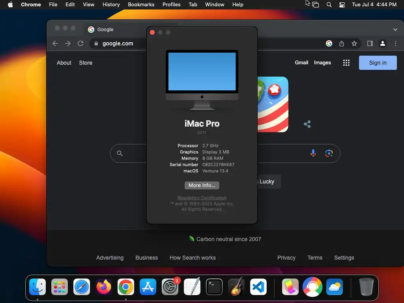Open System Settings with badge in Dock

pos(170,287)
